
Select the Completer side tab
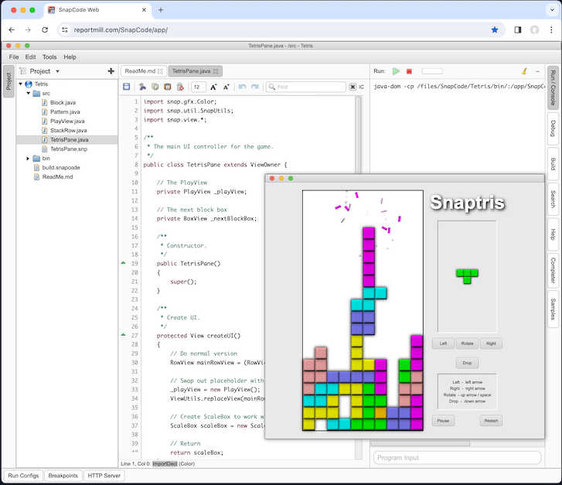tap(553, 270)
